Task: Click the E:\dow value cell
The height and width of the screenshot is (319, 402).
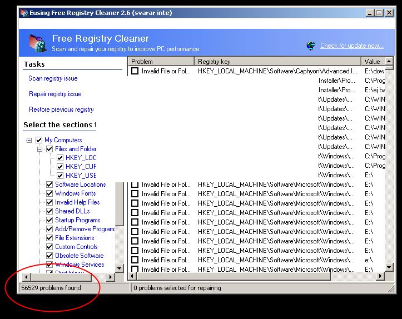Action: click(x=375, y=71)
